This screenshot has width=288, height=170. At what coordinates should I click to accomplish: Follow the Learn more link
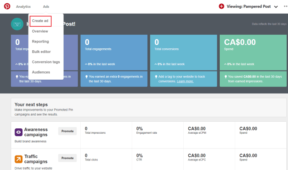click(x=185, y=81)
